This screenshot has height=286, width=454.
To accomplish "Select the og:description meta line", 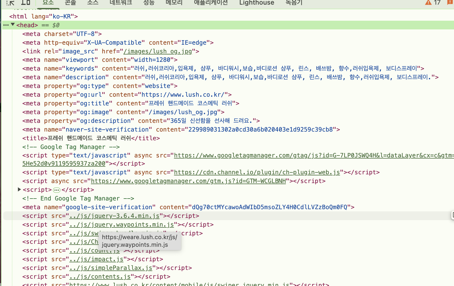I will (x=141, y=121).
